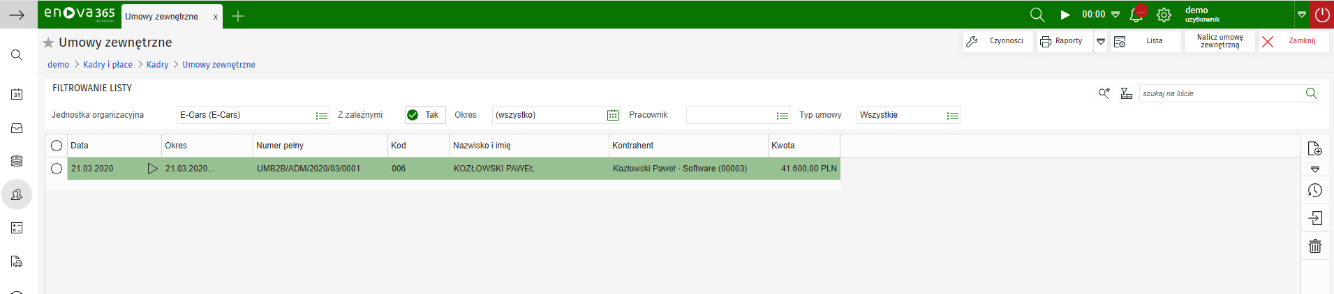Expand the Raporty dropdown arrow
Viewport: 1334px width, 294px height.
coord(1101,42)
